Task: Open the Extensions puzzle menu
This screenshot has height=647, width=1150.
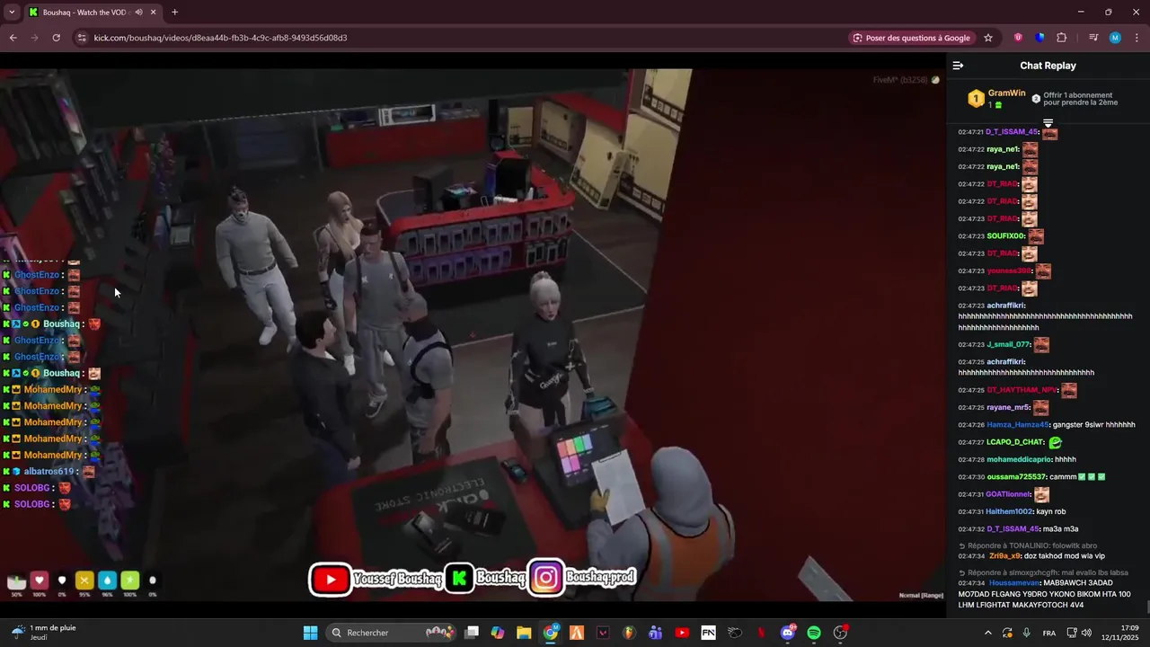Action: [1061, 38]
